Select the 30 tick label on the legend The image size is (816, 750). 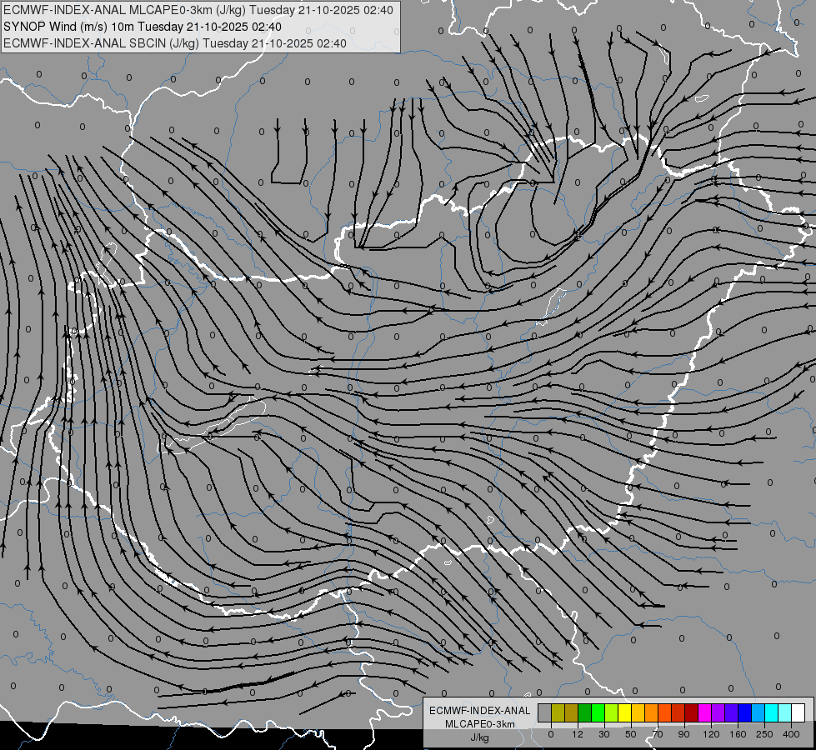click(604, 734)
